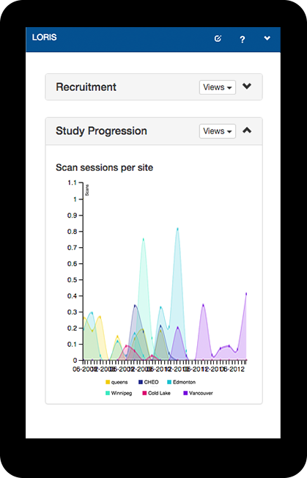This screenshot has width=307, height=478.
Task: Click the Recruitment panel title
Action: tap(86, 87)
